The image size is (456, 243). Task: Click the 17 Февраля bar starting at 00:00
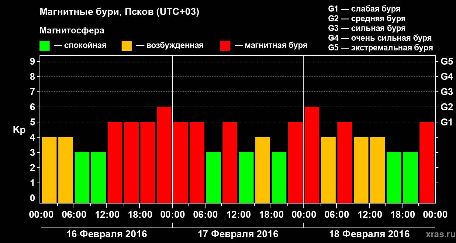click(181, 162)
